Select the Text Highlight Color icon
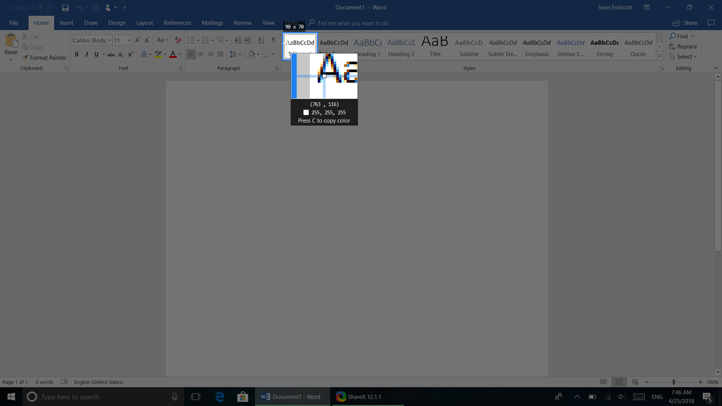The image size is (722, 406). pos(158,54)
